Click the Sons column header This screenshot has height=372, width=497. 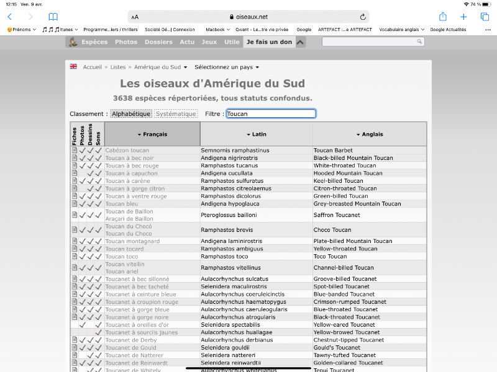pyautogui.click(x=98, y=138)
